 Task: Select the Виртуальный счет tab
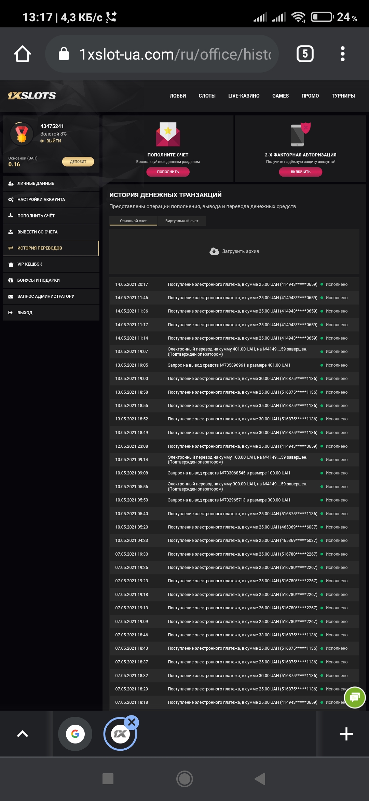click(x=182, y=221)
